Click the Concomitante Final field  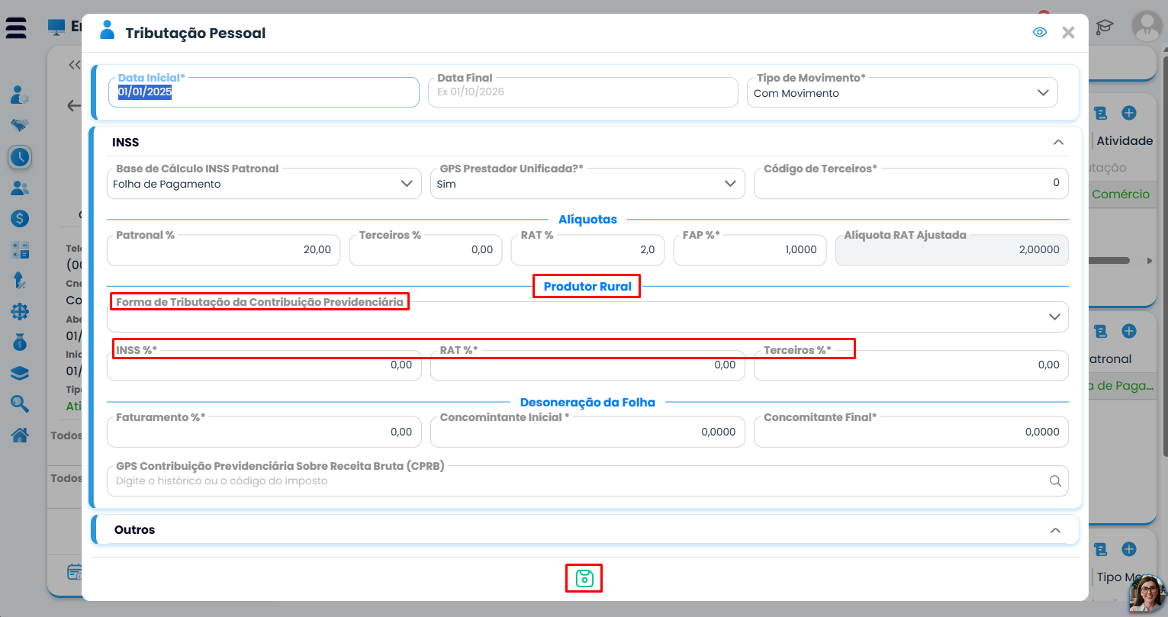[911, 432]
